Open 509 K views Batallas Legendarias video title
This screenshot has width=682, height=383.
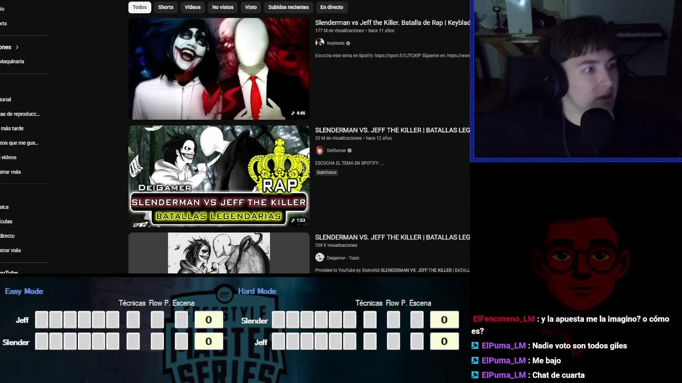click(x=392, y=237)
